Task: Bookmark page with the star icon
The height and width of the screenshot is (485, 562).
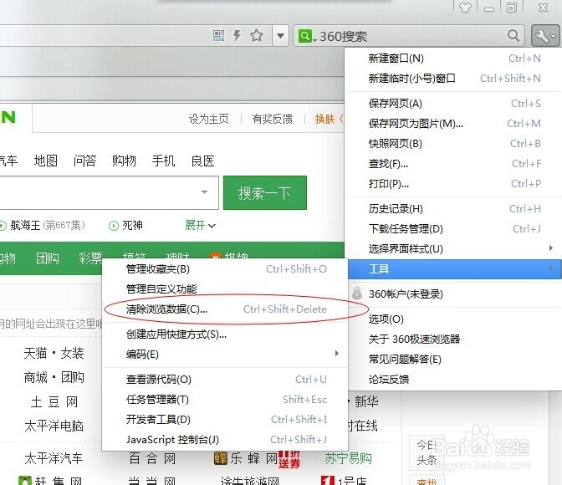Action: 257,35
